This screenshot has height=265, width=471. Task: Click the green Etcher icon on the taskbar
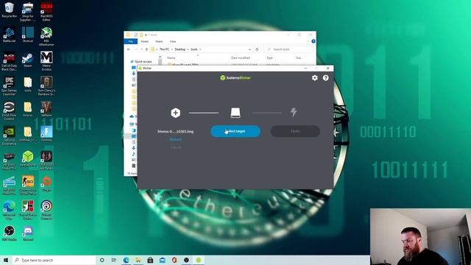coord(199,260)
